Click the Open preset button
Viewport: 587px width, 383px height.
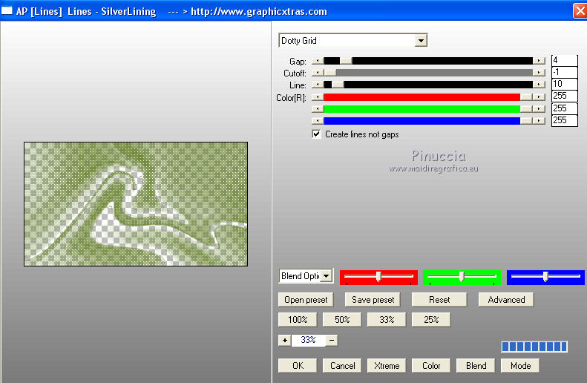(306, 300)
